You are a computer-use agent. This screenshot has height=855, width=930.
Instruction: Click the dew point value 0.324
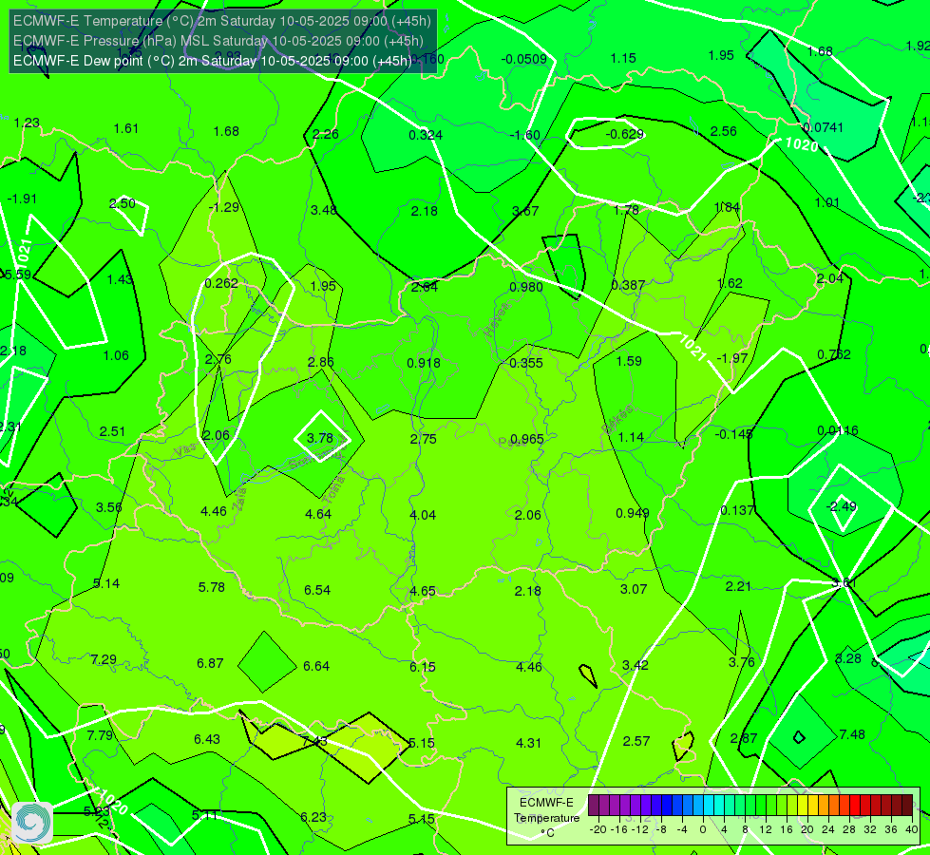[426, 135]
